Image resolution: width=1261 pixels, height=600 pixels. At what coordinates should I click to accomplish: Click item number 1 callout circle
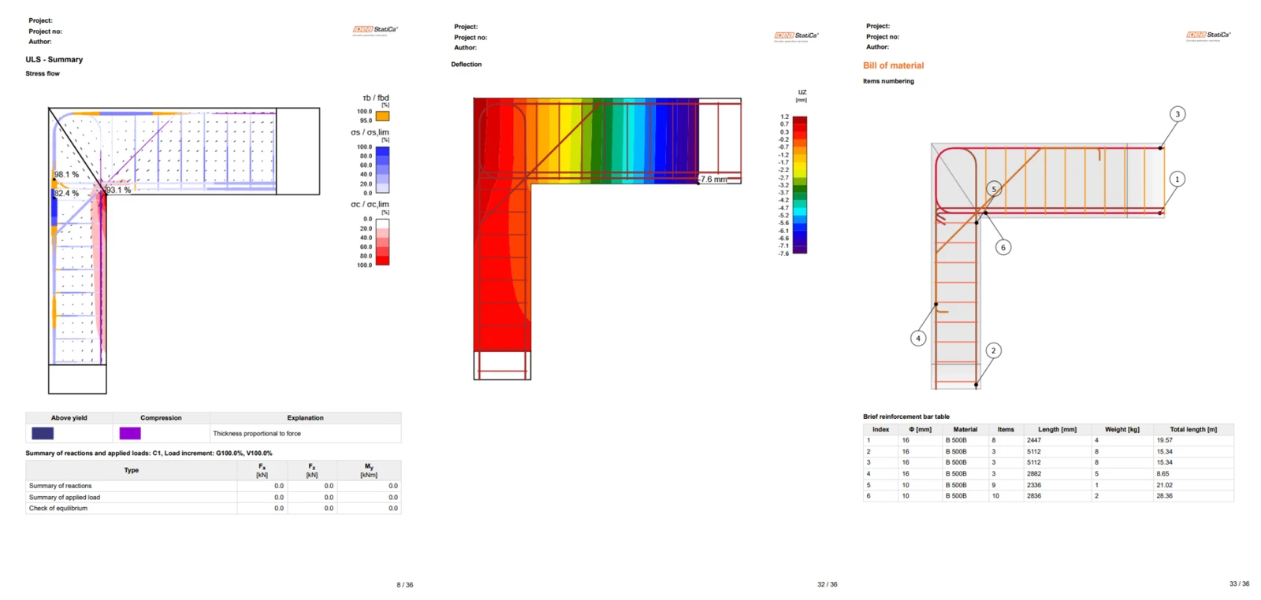click(x=1177, y=180)
